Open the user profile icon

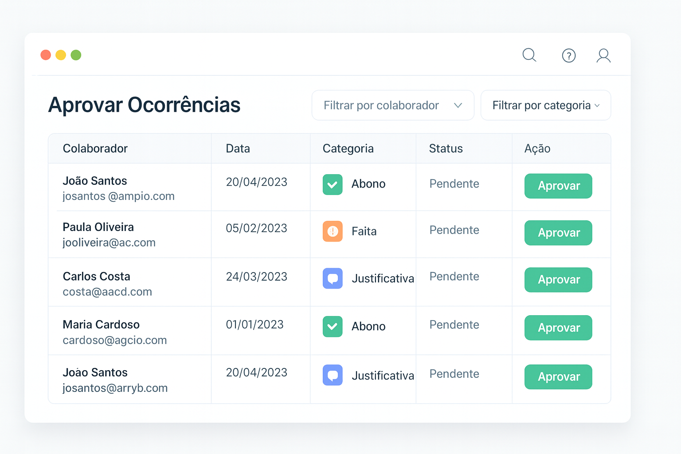coord(603,55)
